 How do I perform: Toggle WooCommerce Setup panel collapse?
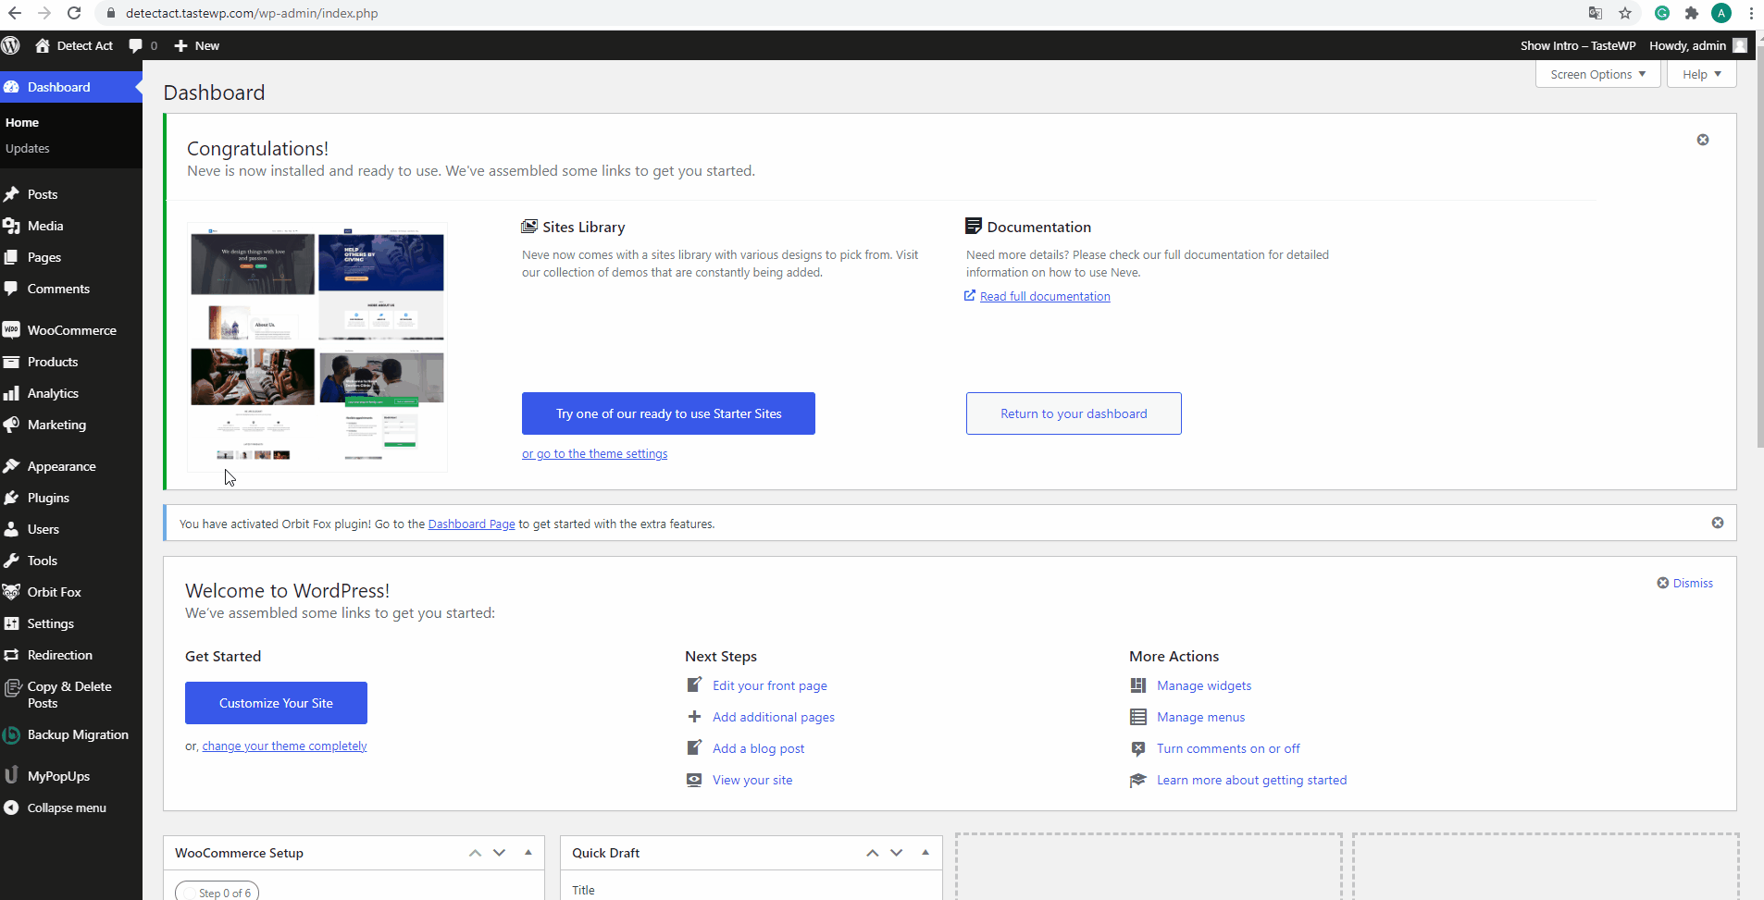pyautogui.click(x=528, y=853)
